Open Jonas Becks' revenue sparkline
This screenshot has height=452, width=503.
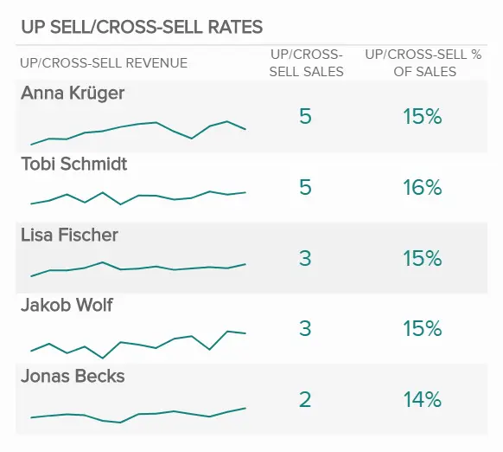(x=138, y=416)
